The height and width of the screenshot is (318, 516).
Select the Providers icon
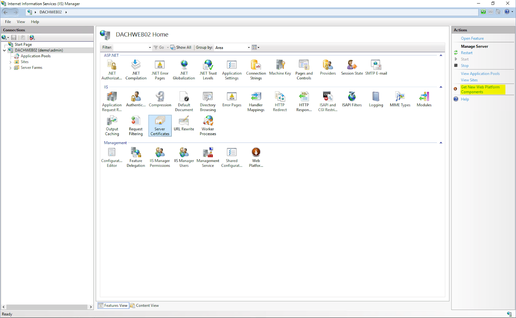click(x=328, y=67)
